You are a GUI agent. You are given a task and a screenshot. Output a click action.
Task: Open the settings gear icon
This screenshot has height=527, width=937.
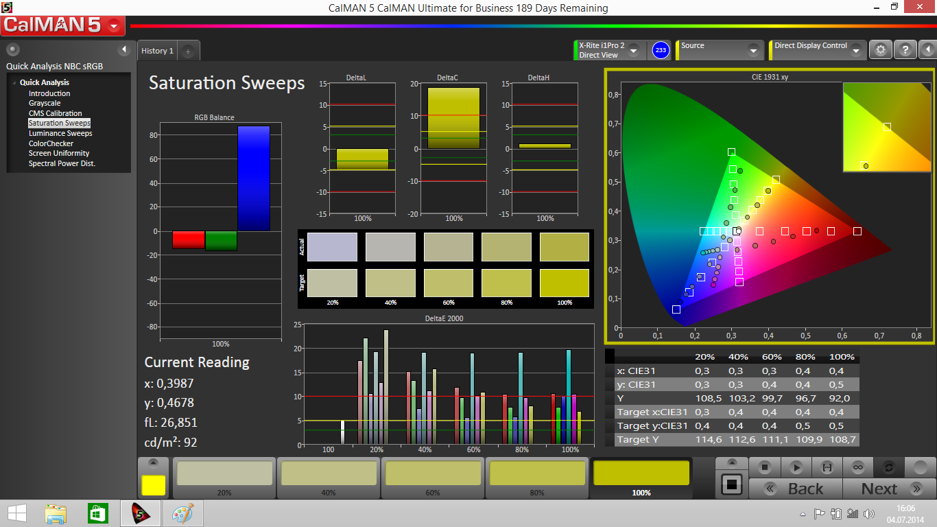tap(881, 50)
